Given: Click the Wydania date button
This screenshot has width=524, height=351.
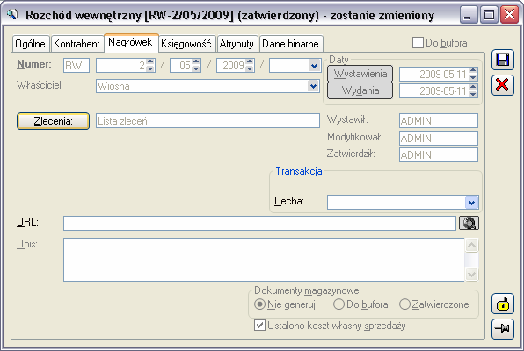Looking at the screenshot, I should (x=360, y=90).
